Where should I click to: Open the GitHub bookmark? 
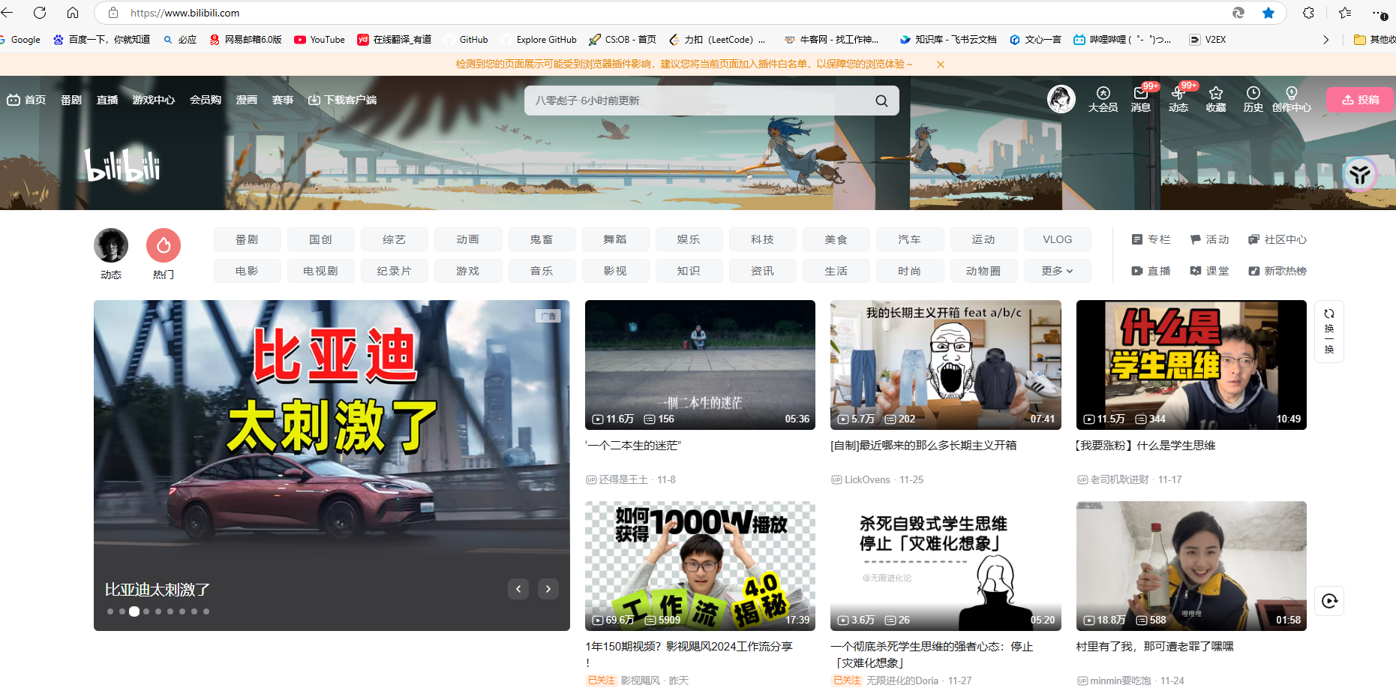pos(466,40)
